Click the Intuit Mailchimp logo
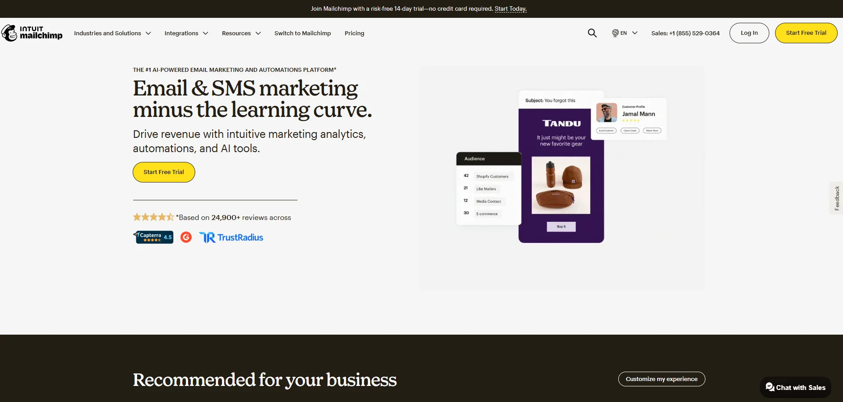Image resolution: width=843 pixels, height=402 pixels. tap(32, 33)
